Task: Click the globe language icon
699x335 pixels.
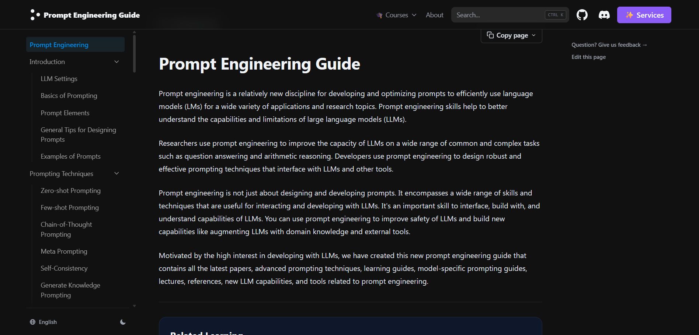Action: 32,322
